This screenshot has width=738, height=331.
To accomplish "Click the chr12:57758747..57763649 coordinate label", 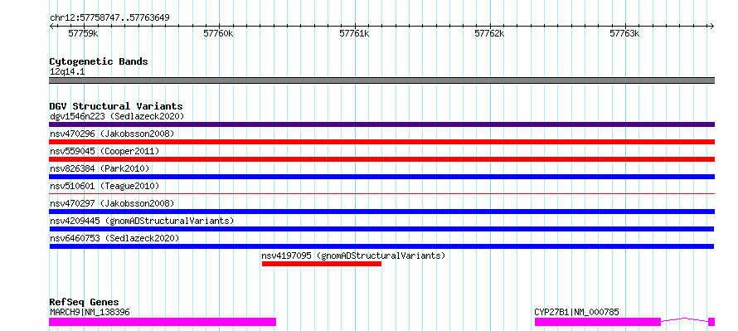I will pyautogui.click(x=109, y=17).
